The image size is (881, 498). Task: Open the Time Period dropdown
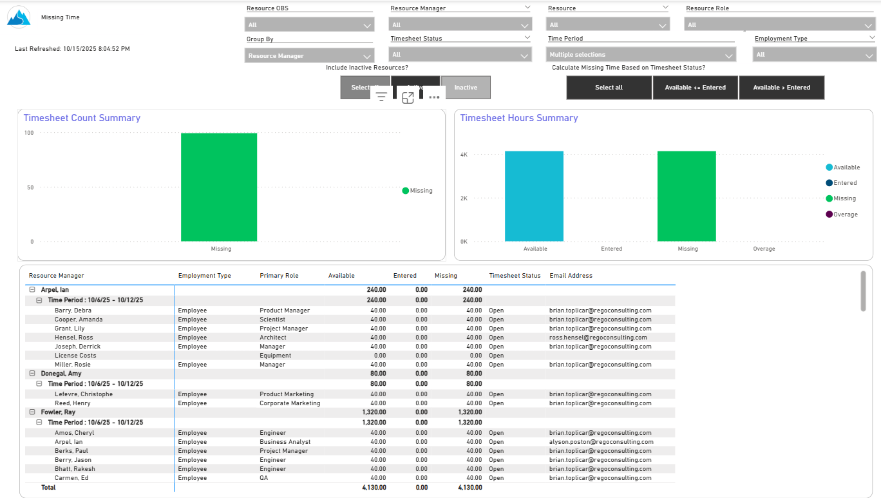[641, 55]
